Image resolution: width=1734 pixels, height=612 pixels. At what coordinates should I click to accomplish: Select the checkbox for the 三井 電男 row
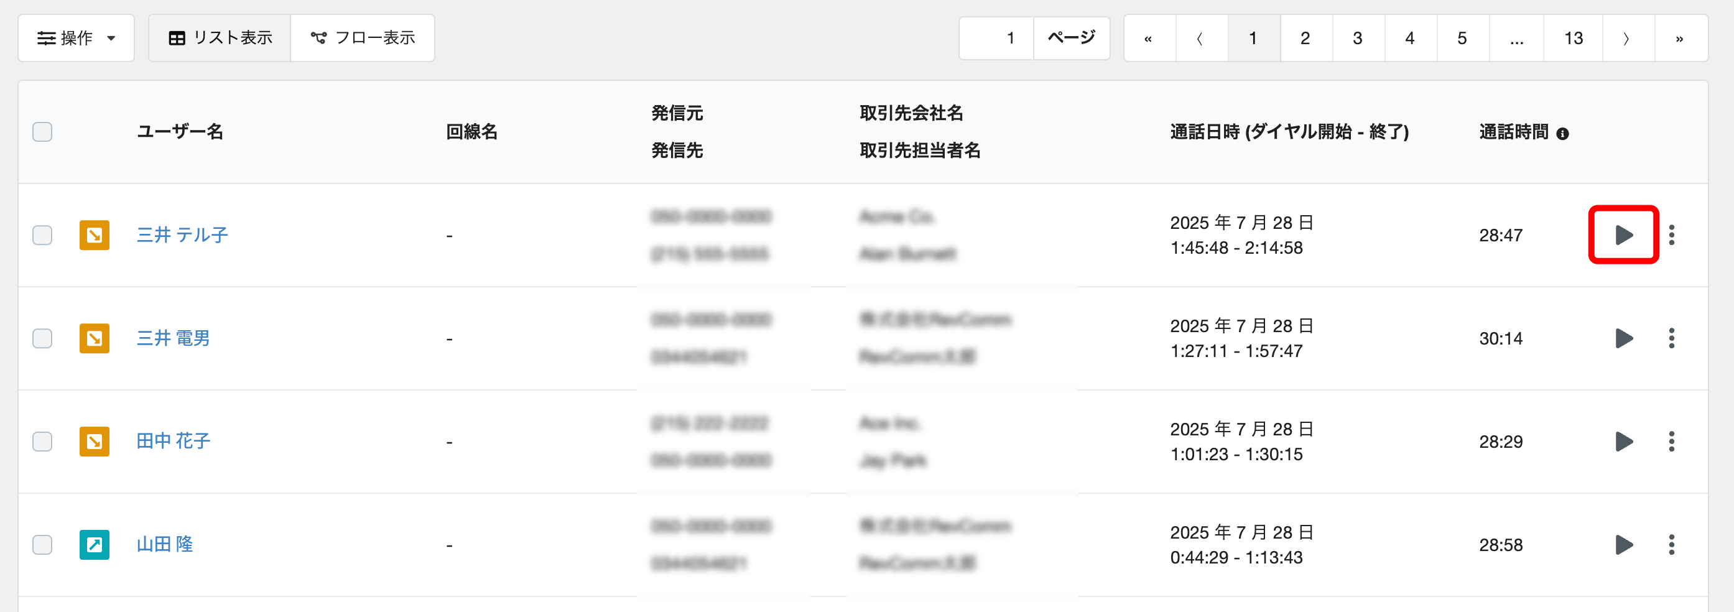[42, 338]
